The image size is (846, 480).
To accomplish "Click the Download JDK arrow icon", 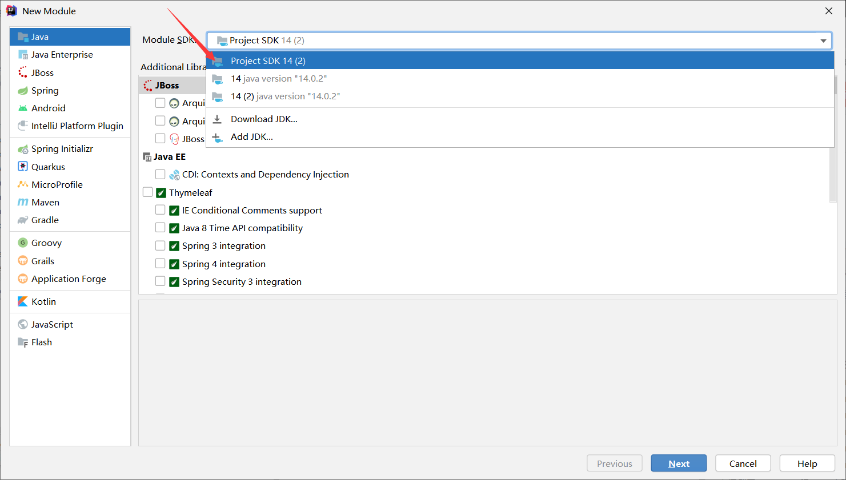I will pyautogui.click(x=217, y=119).
